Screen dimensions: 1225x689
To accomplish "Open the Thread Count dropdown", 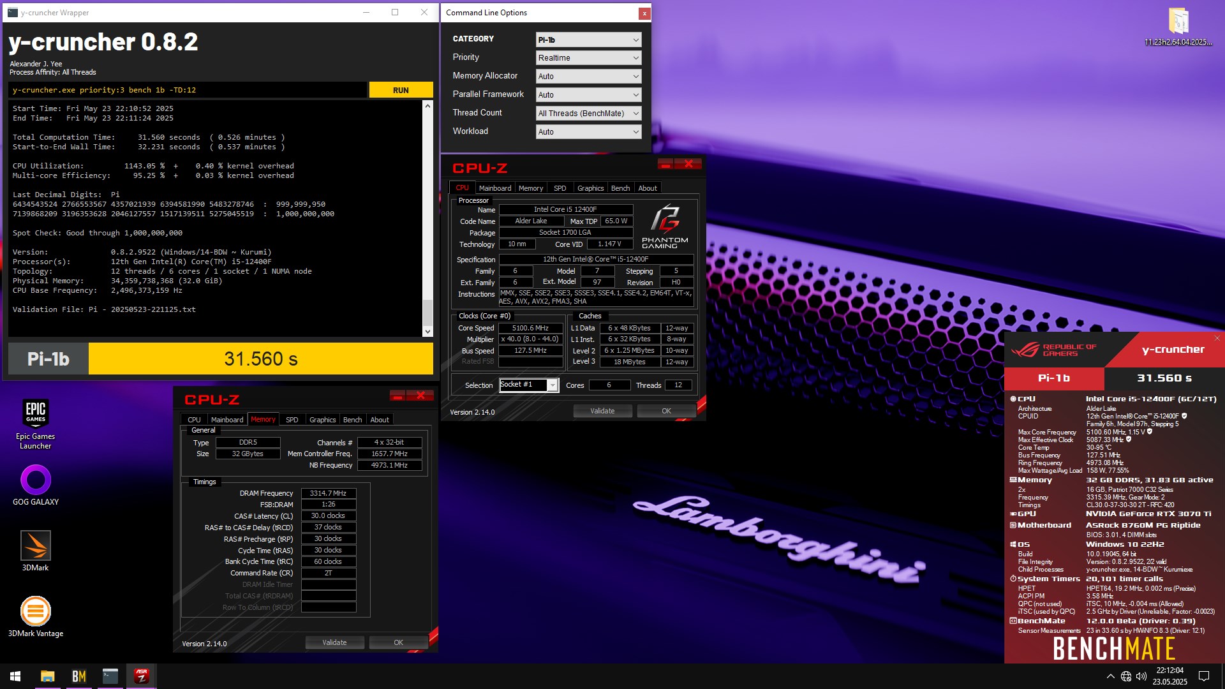I will 588,113.
